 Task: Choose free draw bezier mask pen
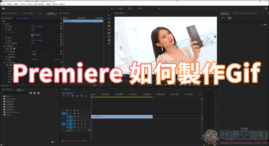point(14,49)
